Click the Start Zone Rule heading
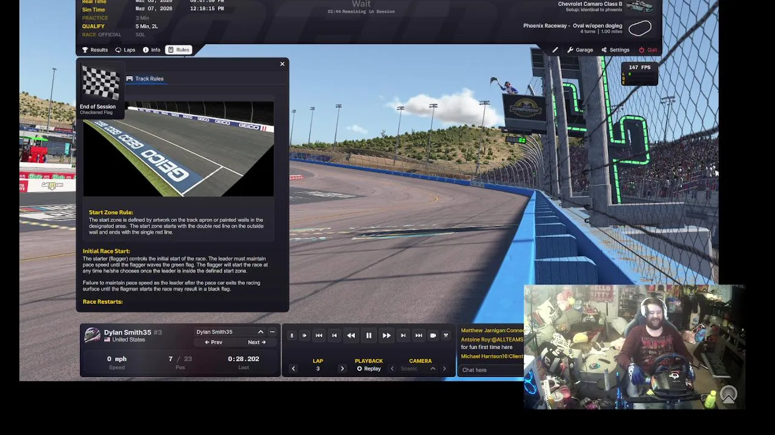This screenshot has height=435, width=775. coord(111,213)
